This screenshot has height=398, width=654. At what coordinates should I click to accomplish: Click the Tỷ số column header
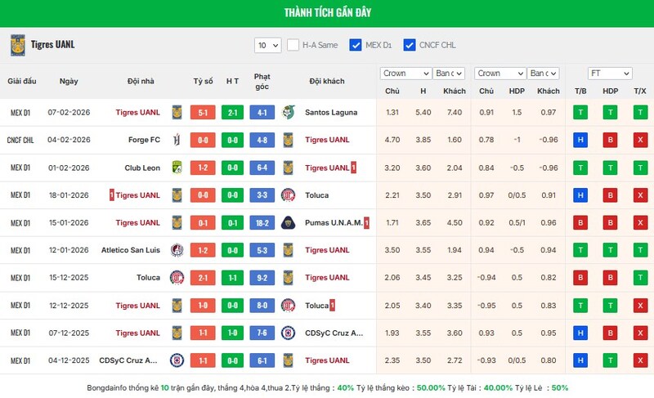203,81
